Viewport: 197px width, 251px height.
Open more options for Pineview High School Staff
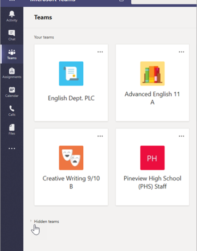tap(181, 136)
